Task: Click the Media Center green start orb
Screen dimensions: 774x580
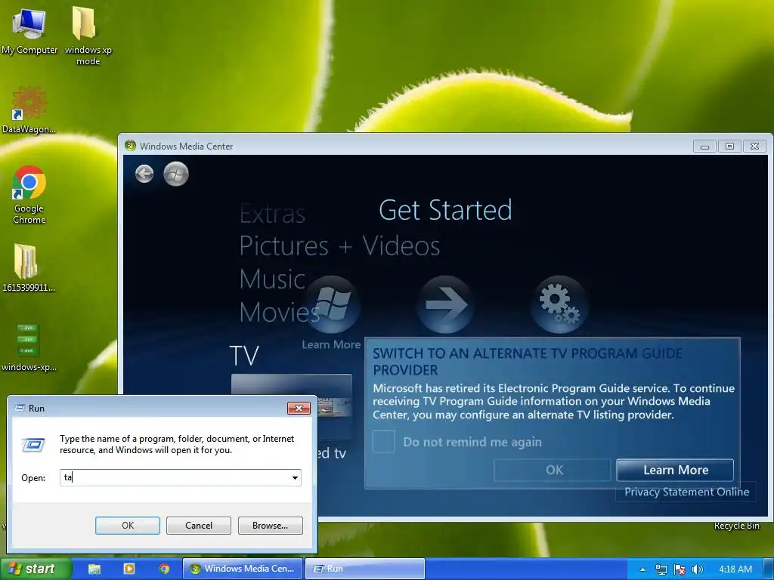Action: click(175, 174)
